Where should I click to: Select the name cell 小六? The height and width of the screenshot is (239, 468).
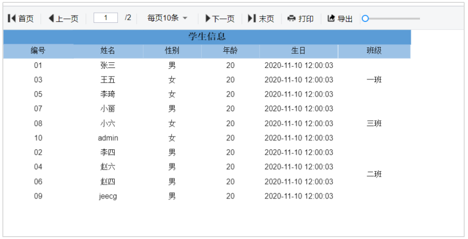point(108,124)
